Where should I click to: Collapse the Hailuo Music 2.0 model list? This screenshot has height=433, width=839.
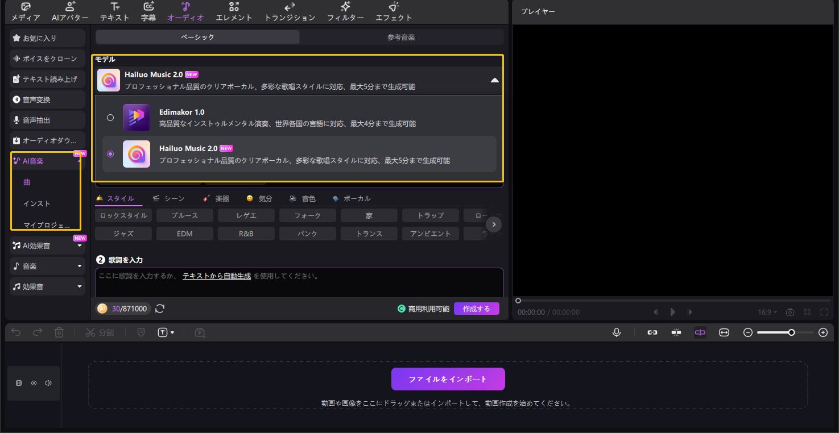[494, 80]
